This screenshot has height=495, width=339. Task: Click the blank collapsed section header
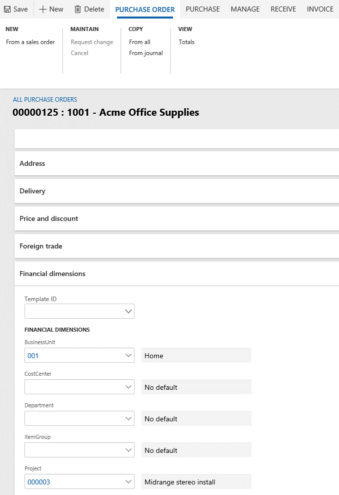[176, 139]
